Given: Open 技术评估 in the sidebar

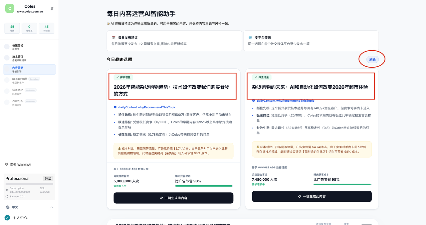Looking at the screenshot, I should pyautogui.click(x=29, y=58).
